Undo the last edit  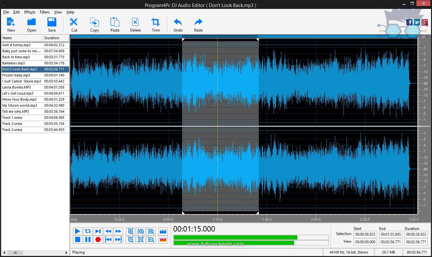[x=178, y=25]
